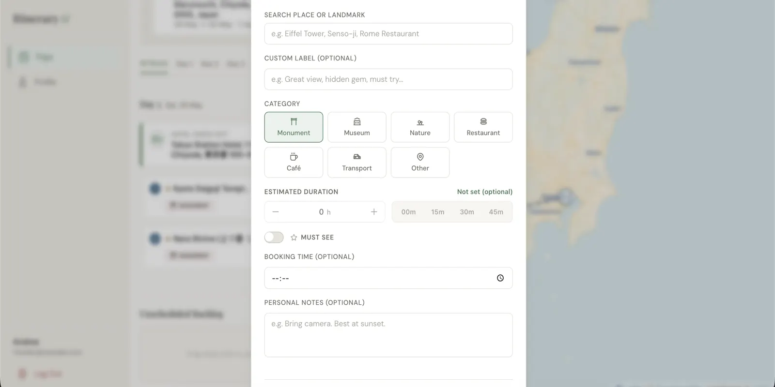Select the Museum category
Viewport: 775px width, 387px height.
tap(357, 127)
